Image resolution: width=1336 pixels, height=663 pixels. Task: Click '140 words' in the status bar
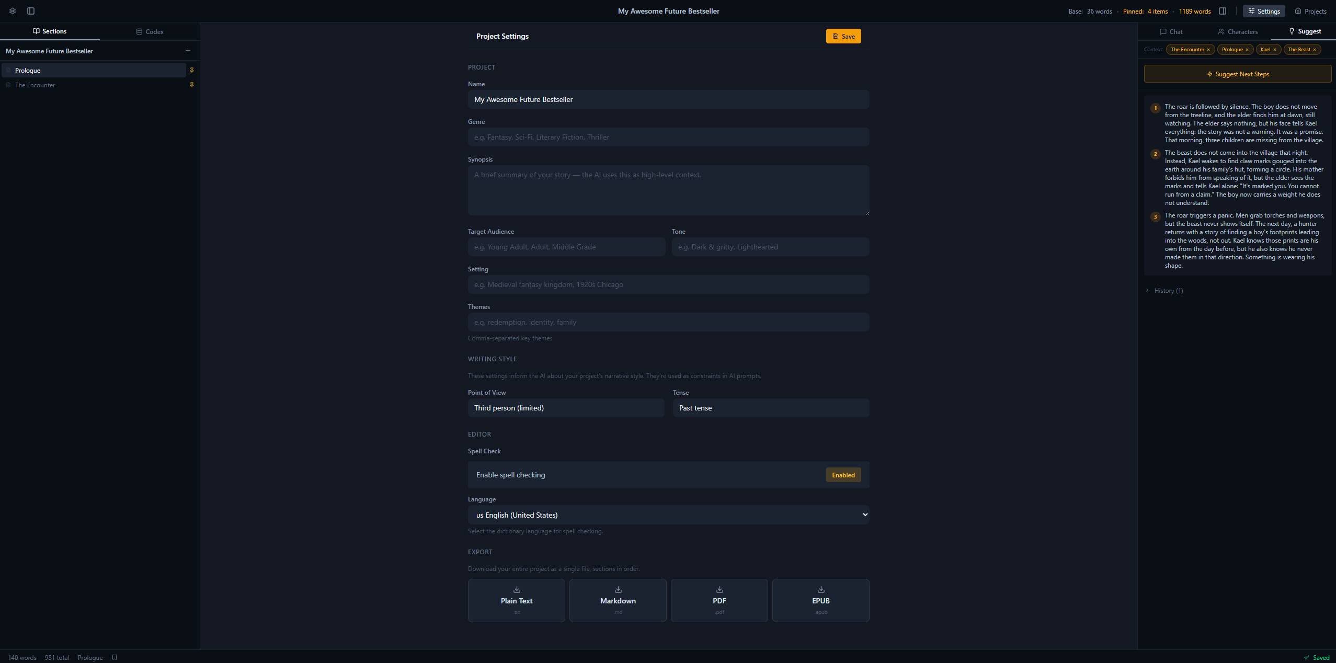[22, 657]
